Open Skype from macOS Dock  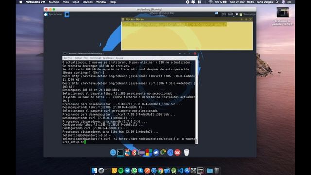pos(140,171)
